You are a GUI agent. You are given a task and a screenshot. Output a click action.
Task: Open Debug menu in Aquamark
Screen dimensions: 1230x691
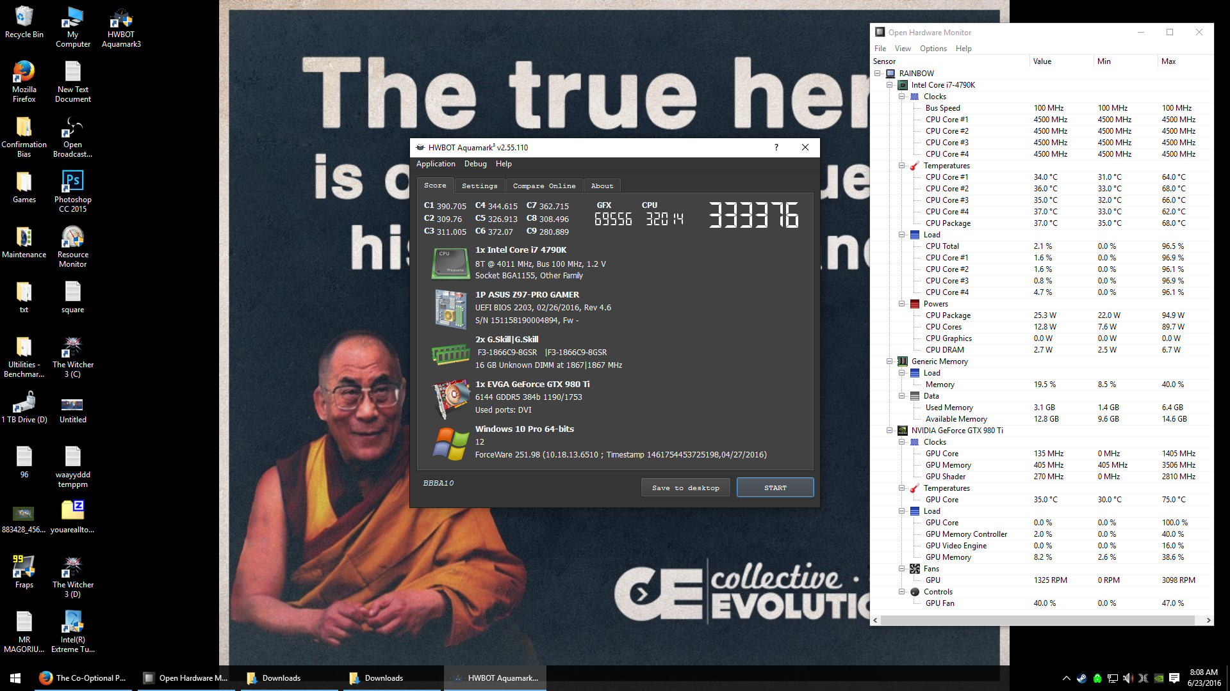tap(475, 164)
